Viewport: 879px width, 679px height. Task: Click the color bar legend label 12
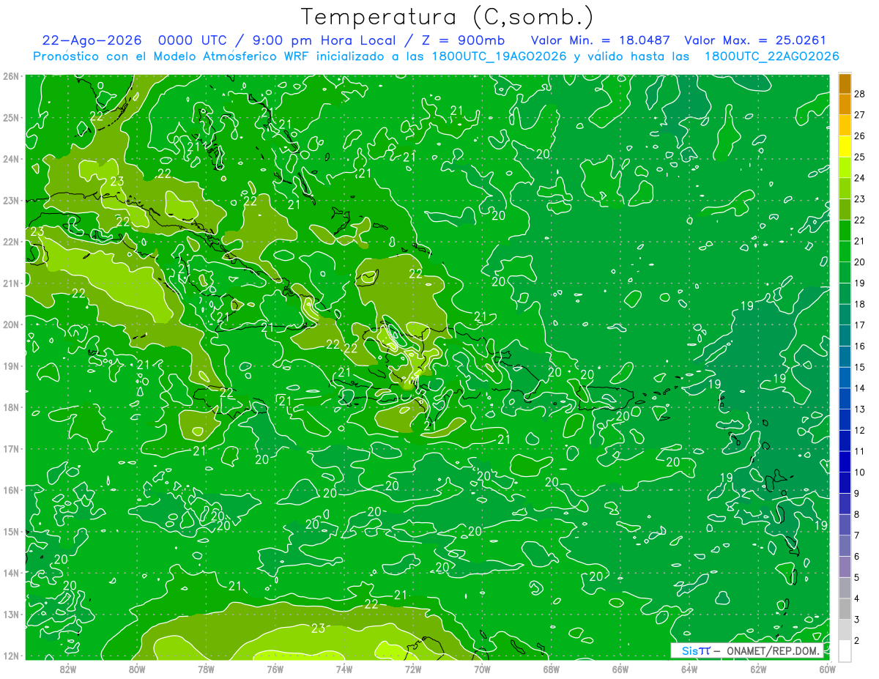[x=860, y=430]
